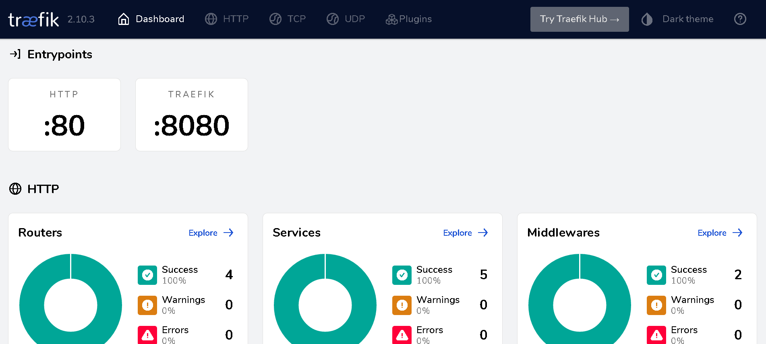Select the UDP navigation tab
The height and width of the screenshot is (344, 766).
[x=346, y=19]
